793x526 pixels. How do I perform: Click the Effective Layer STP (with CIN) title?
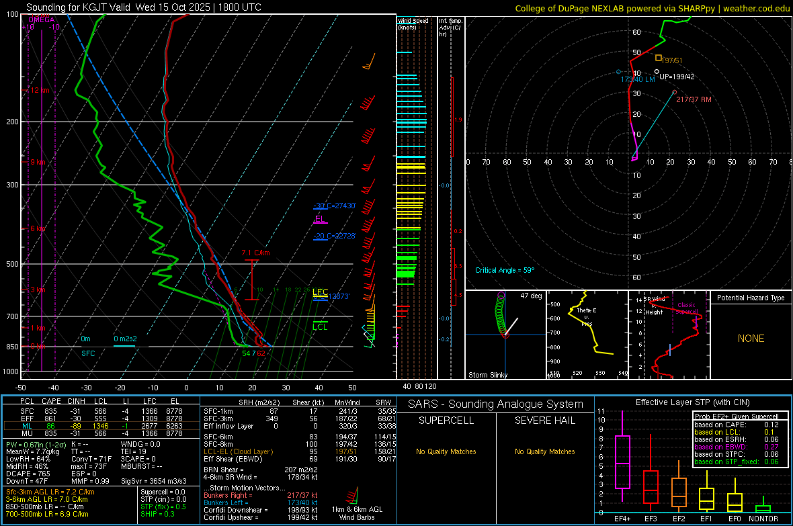692,402
